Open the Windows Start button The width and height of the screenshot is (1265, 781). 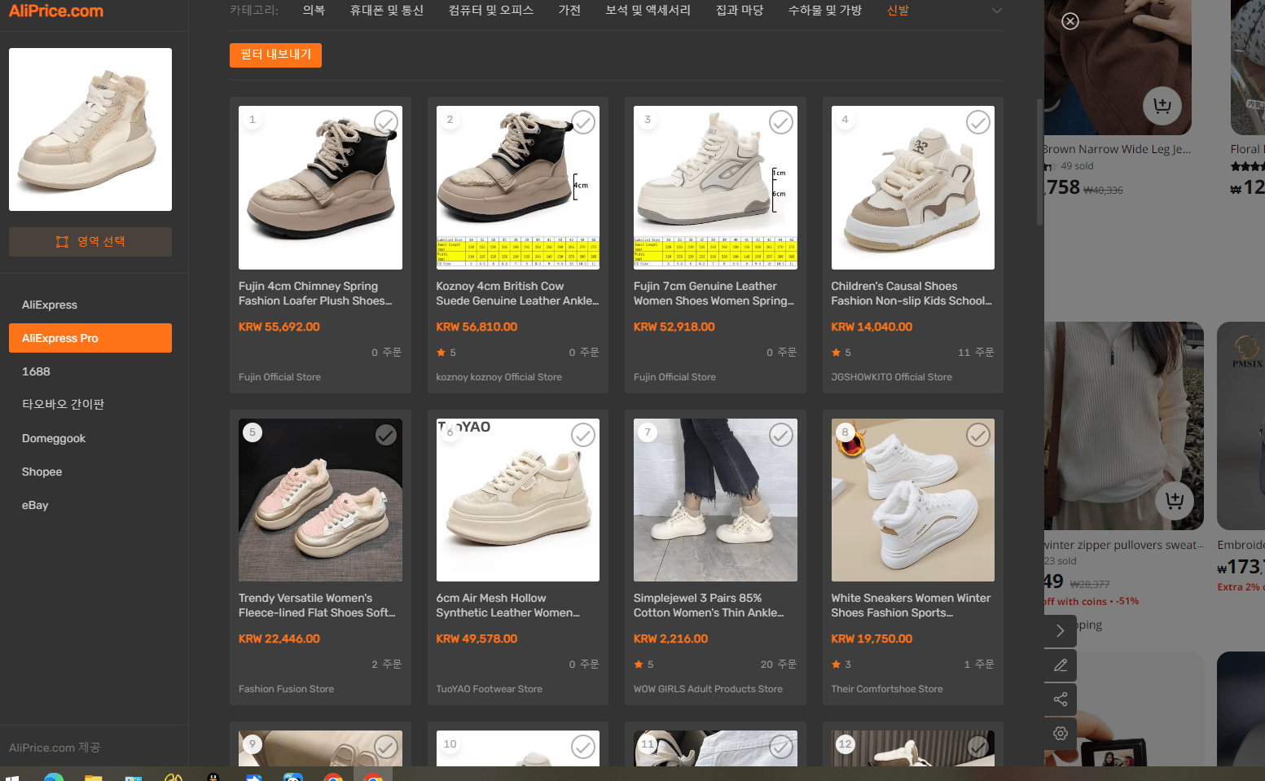coord(12,776)
